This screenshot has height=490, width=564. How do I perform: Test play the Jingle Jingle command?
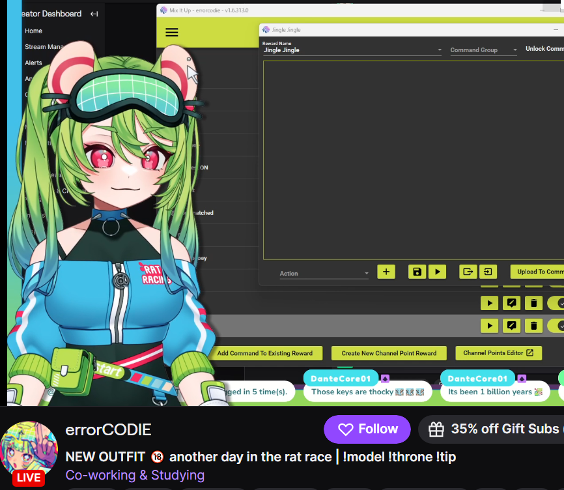tap(438, 272)
